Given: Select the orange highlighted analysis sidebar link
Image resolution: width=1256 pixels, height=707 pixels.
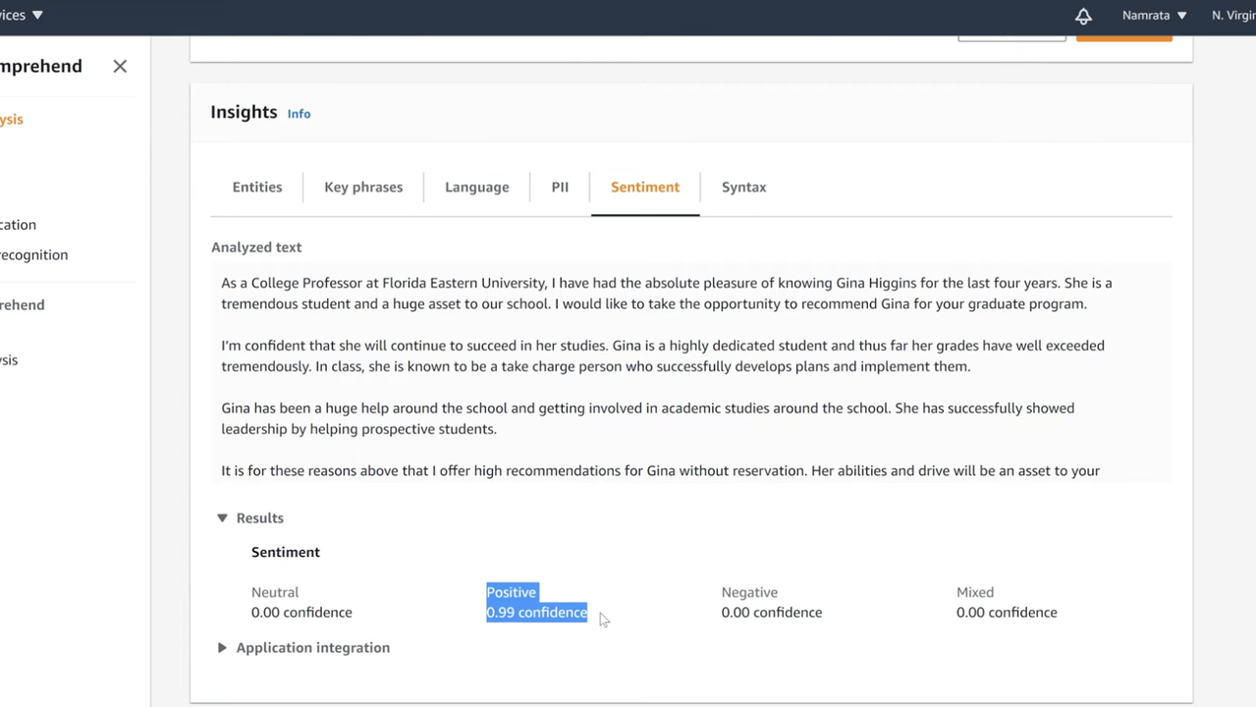Looking at the screenshot, I should [12, 119].
